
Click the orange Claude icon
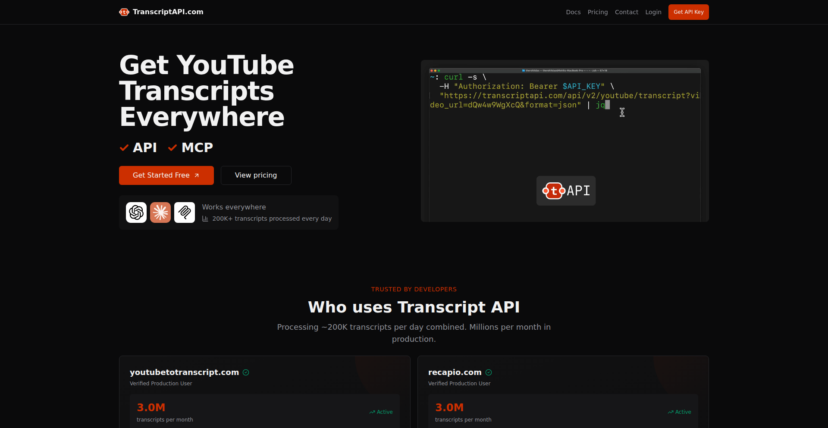point(160,212)
